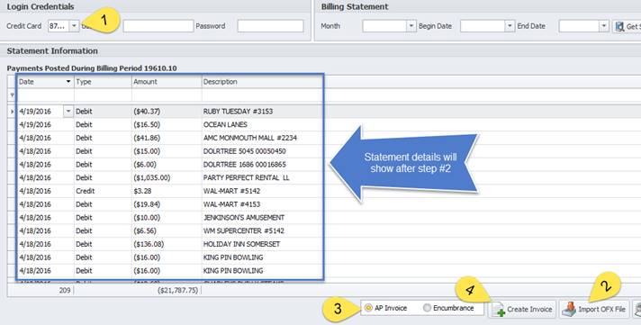The image size is (641, 325).
Task: Select the AP Invoice radio option
Action: coord(369,308)
